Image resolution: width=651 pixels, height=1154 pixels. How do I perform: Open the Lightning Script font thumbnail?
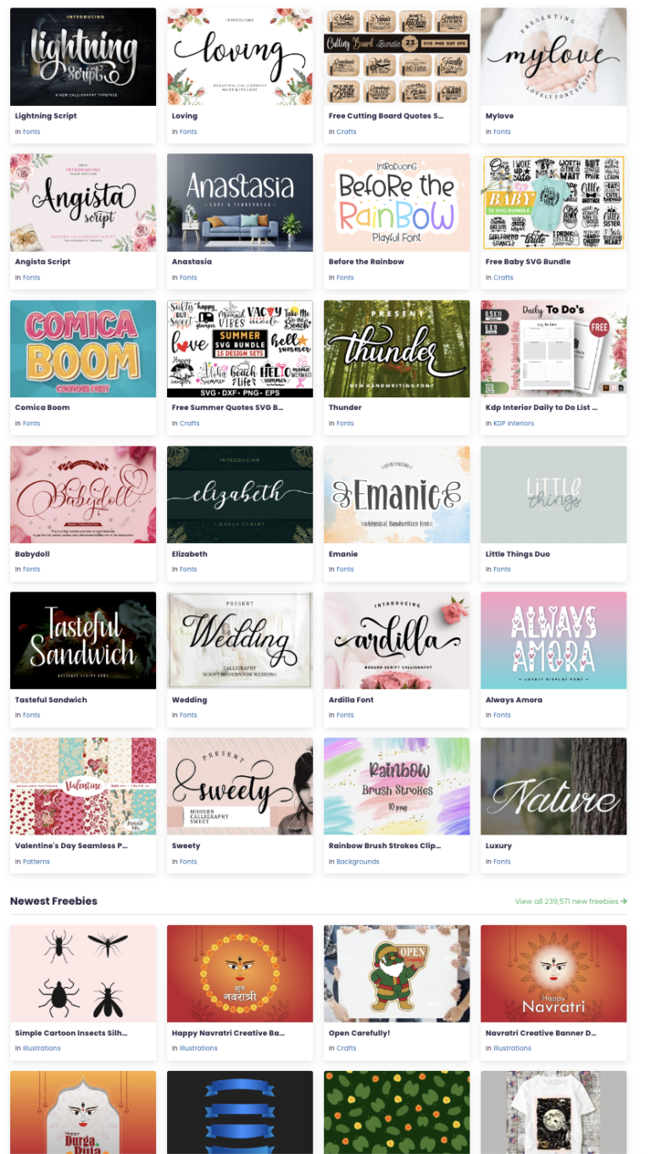click(x=83, y=57)
